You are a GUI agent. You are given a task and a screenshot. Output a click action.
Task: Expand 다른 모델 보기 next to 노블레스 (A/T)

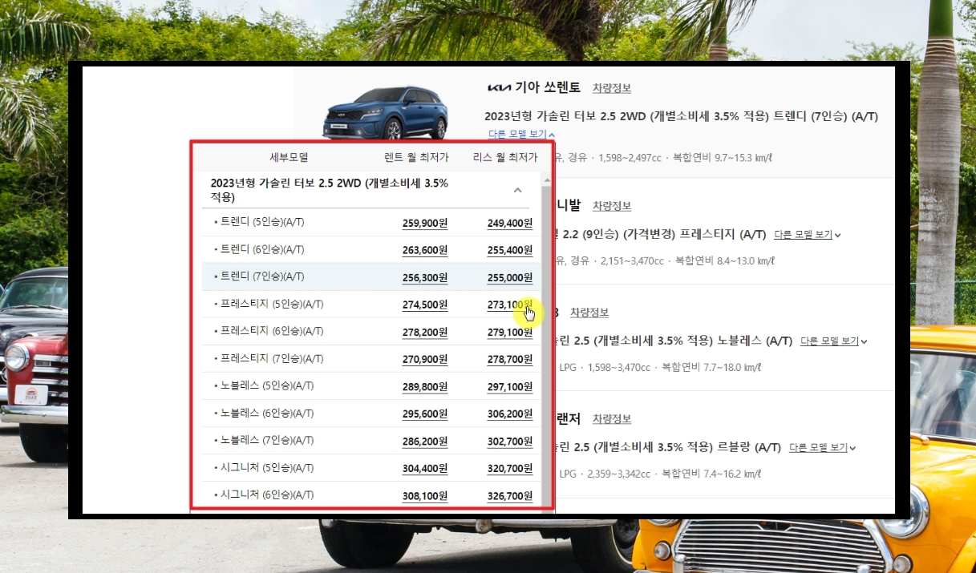[x=834, y=341]
